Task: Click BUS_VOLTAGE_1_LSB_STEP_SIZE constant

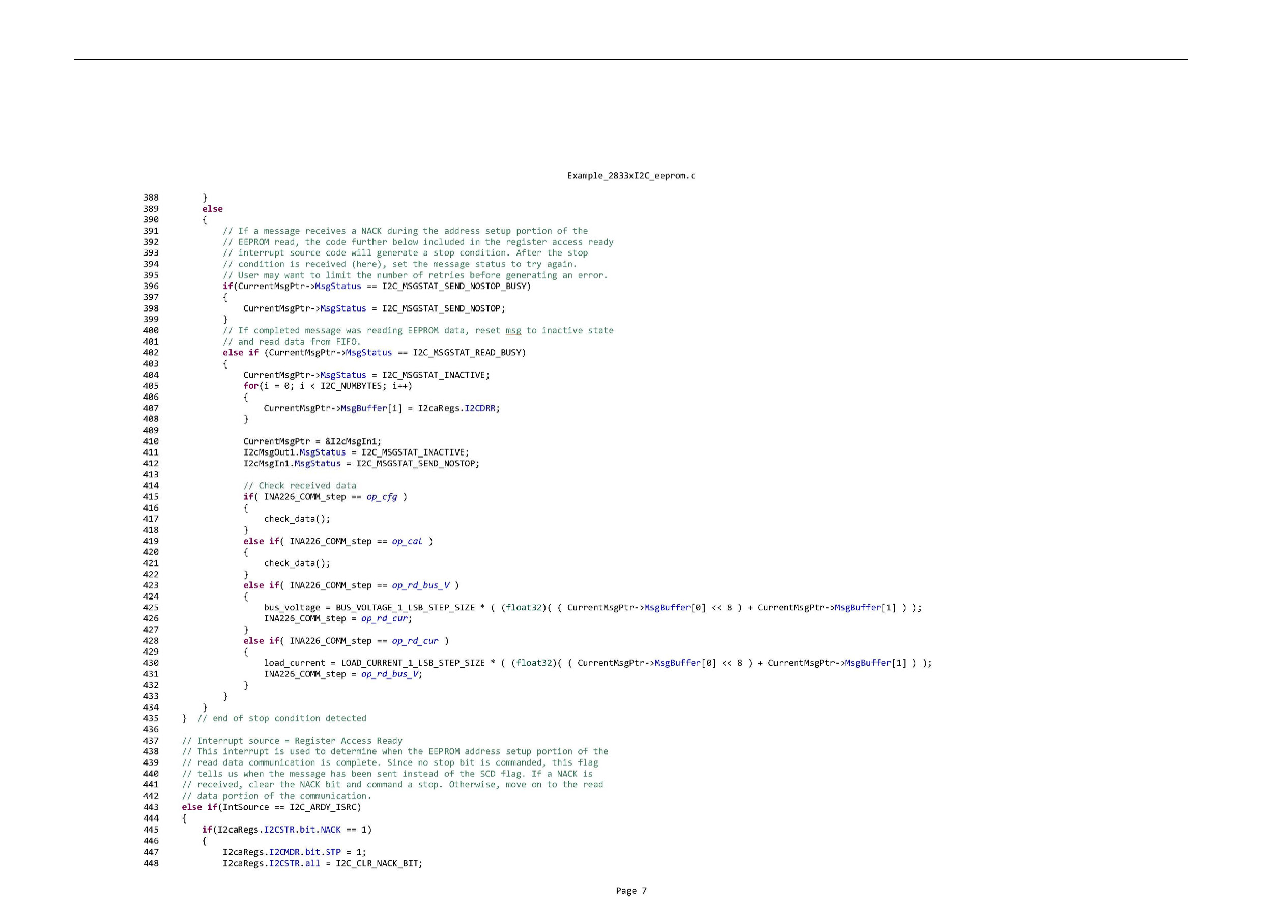Action: tap(405, 608)
